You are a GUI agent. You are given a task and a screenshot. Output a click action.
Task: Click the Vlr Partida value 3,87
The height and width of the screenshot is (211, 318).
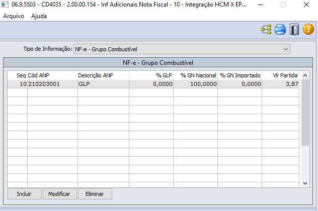(x=280, y=84)
